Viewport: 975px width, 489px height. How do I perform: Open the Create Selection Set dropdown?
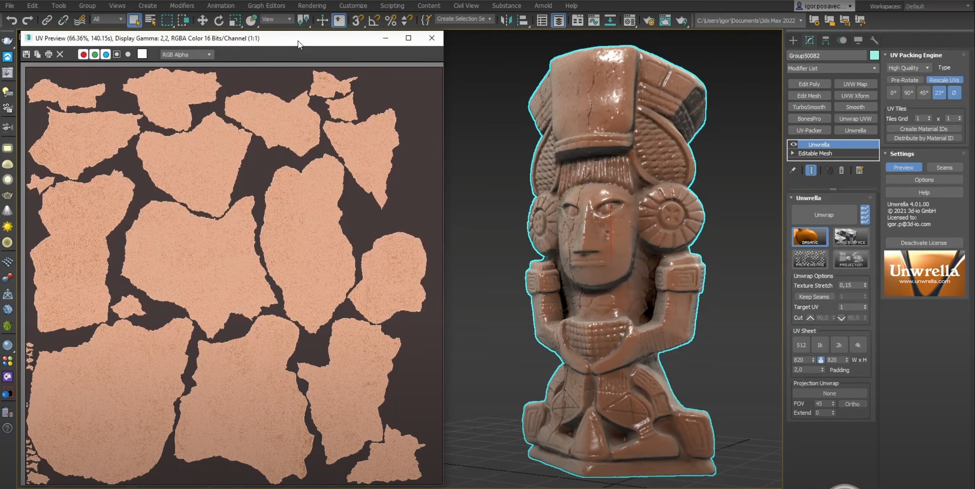[464, 19]
